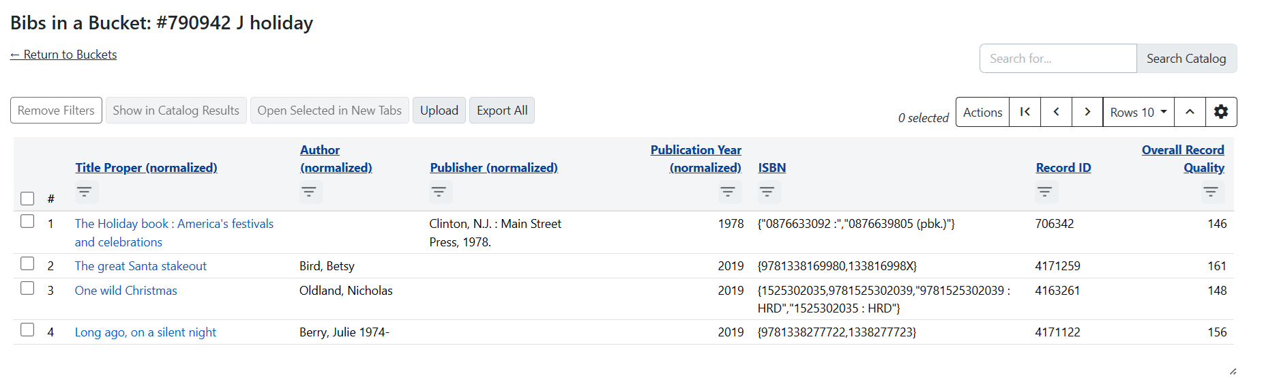Image resolution: width=1266 pixels, height=391 pixels.
Task: Go to next page arrow
Action: click(x=1087, y=112)
